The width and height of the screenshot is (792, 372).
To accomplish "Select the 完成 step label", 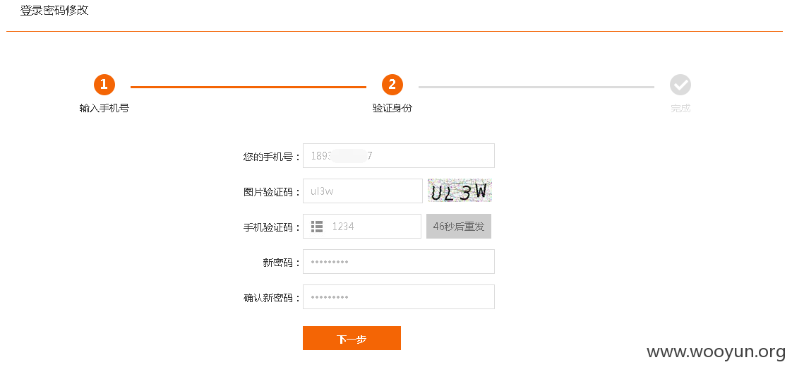I will point(680,108).
